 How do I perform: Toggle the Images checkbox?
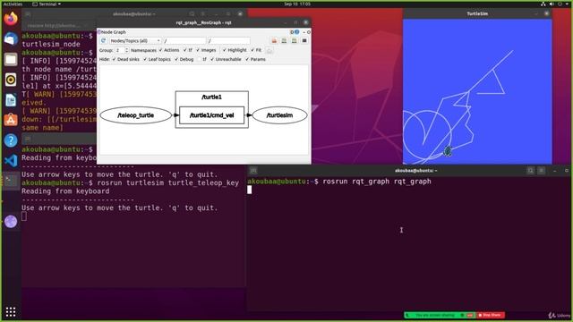pyautogui.click(x=206, y=50)
